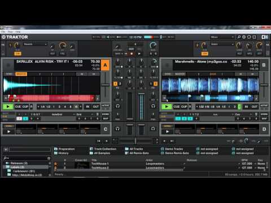Click the STORE cue button on Deck A
This screenshot has width=271, height=203.
click(x=106, y=114)
